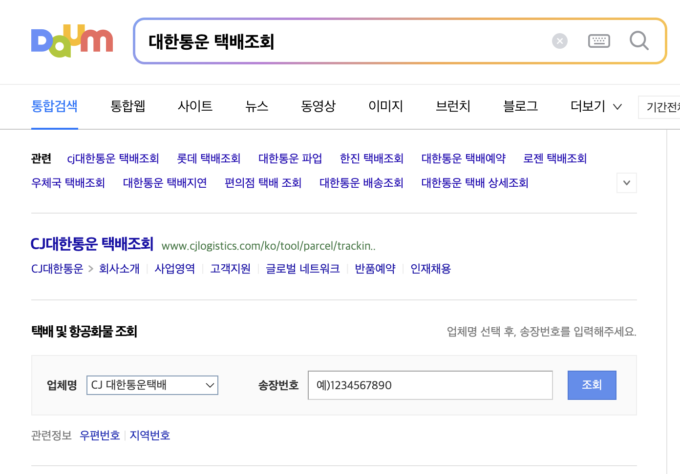This screenshot has height=474, width=680.
Task: Open the 반품예약 sitelink
Action: [x=375, y=269]
